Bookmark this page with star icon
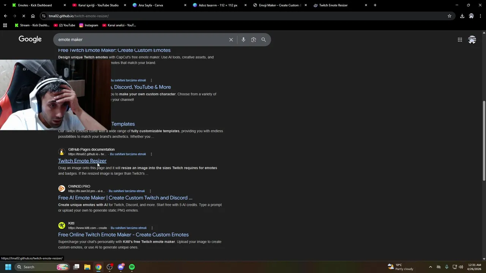The height and width of the screenshot is (273, 486). coord(450,16)
